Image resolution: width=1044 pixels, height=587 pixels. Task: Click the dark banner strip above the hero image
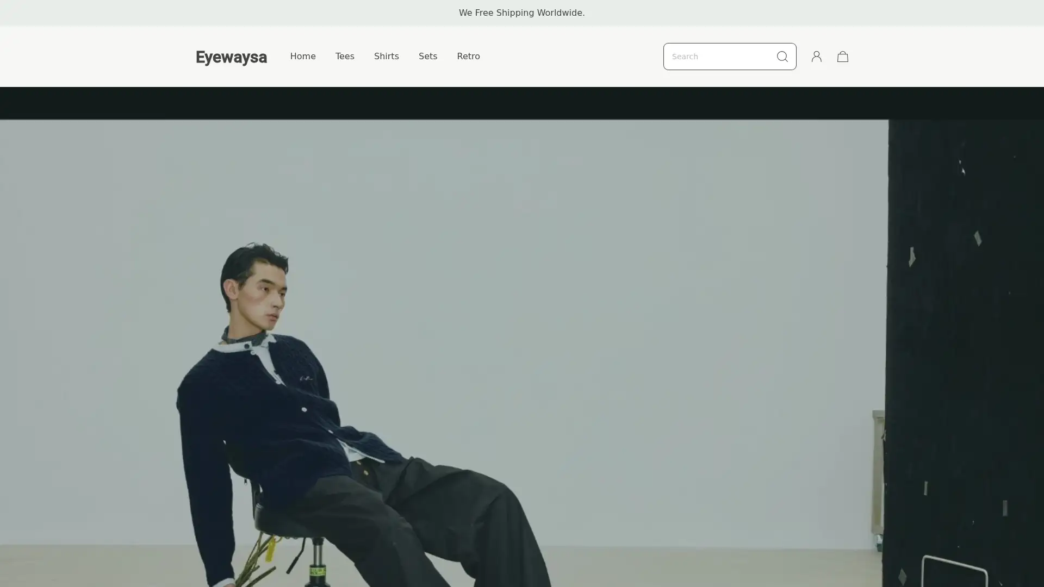point(522,103)
